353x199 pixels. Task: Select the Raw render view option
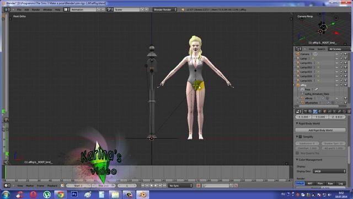coord(330,184)
